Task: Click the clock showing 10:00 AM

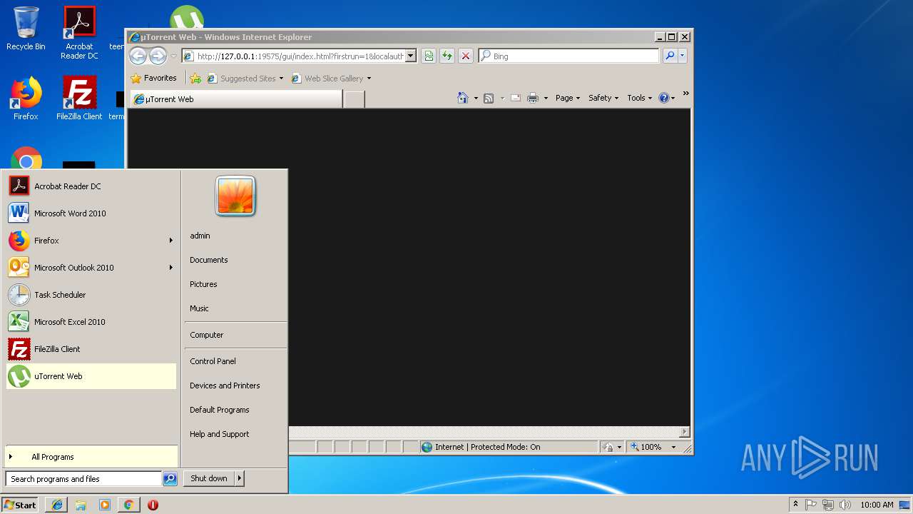Action: [x=877, y=505]
